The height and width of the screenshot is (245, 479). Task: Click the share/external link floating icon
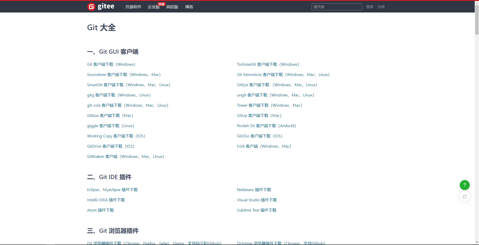(x=465, y=197)
